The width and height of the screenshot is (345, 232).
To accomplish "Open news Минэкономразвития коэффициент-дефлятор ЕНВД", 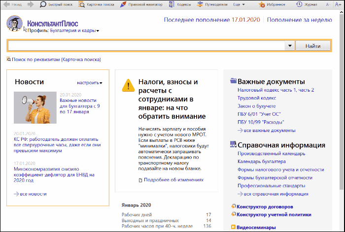I will [54, 174].
